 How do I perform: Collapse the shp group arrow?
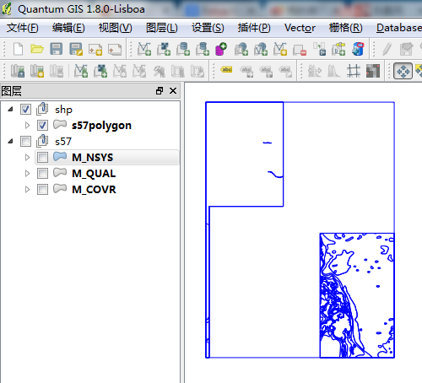(10, 109)
